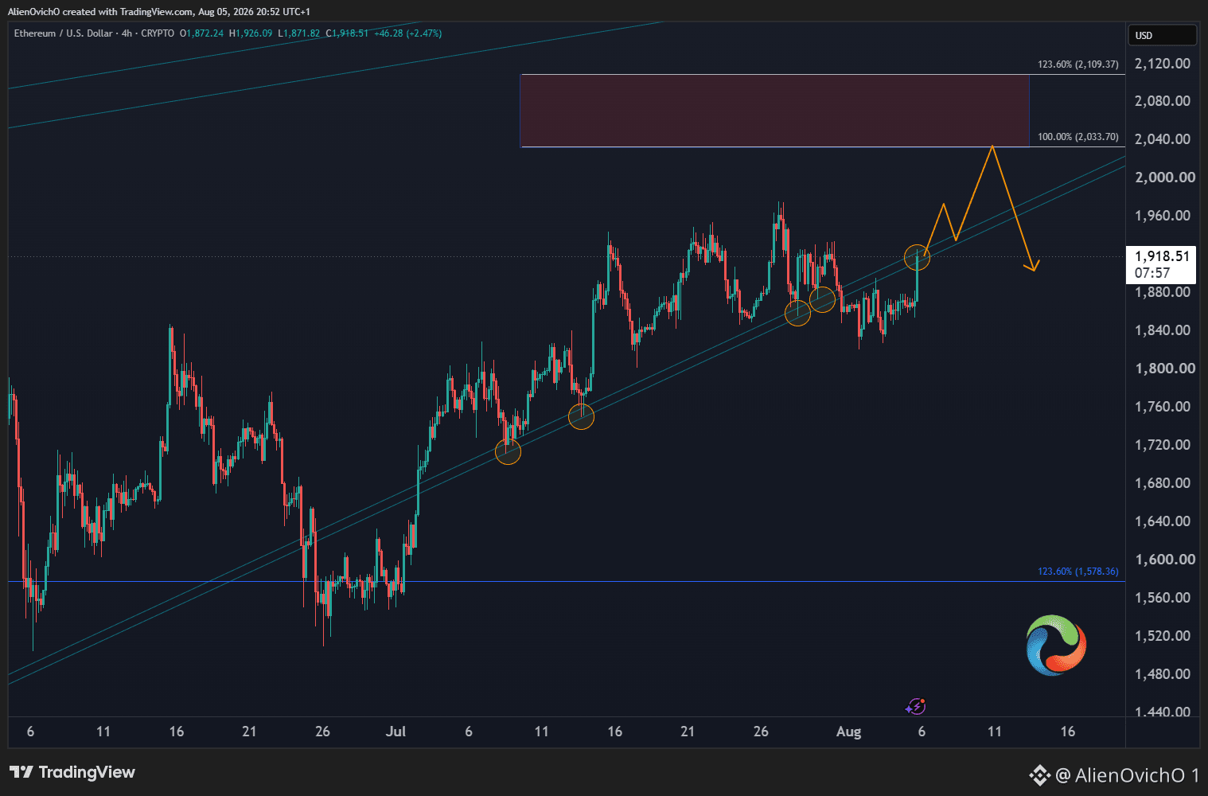1208x796 pixels.
Task: Click the 2,120.00 price axis label
Action: (x=1163, y=64)
